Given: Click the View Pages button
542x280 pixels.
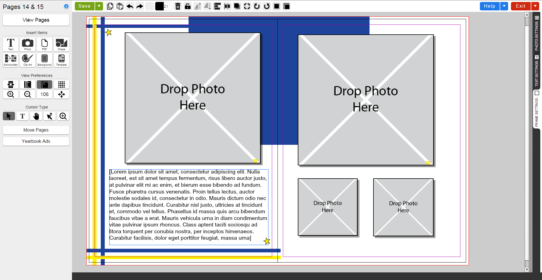Looking at the screenshot, I should coord(36,20).
